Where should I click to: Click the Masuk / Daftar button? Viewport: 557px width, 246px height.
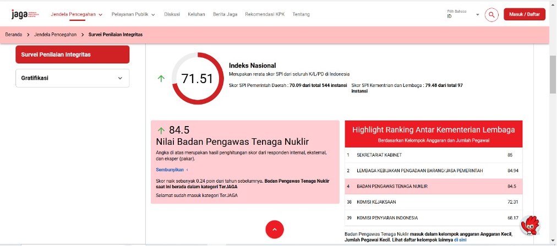[525, 14]
